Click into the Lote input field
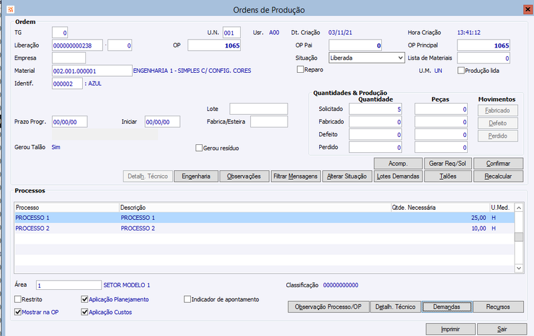This screenshot has width=534, height=336. pos(259,109)
